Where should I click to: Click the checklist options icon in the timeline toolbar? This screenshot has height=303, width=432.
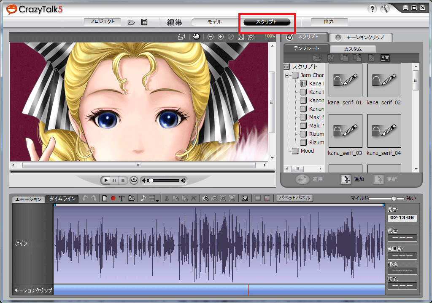click(245, 198)
